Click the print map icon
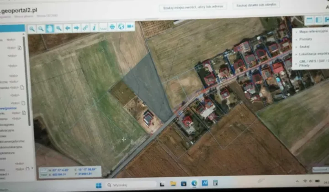Image resolution: width=329 pixels, height=192 pixels. (112, 27)
